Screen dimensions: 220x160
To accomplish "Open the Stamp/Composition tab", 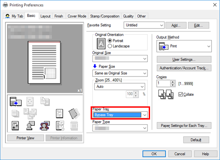I will [105, 16].
